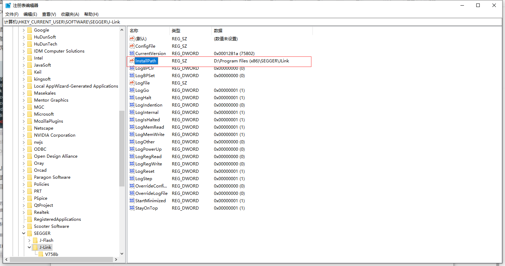505x266 pixels.
Task: Click the string icon of the (默认) value
Action: click(x=132, y=39)
